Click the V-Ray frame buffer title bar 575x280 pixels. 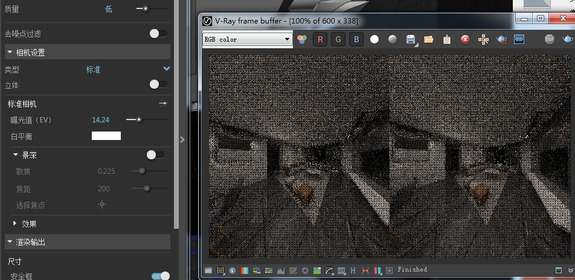click(358, 21)
